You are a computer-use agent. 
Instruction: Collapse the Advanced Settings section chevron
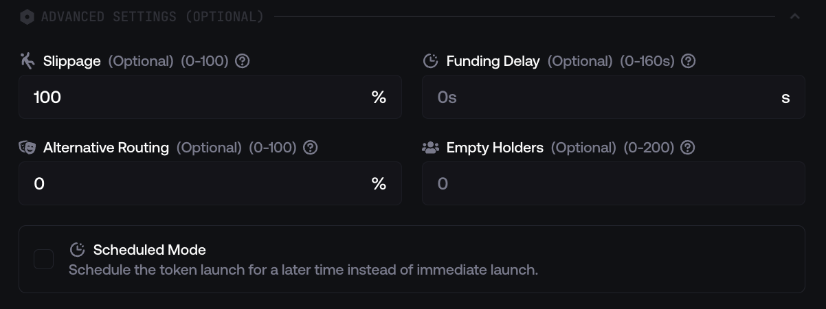pyautogui.click(x=795, y=16)
